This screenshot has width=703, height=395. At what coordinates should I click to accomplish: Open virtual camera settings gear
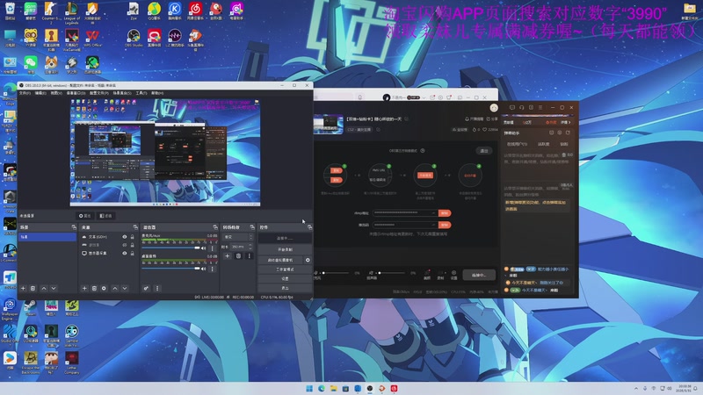[x=308, y=260]
